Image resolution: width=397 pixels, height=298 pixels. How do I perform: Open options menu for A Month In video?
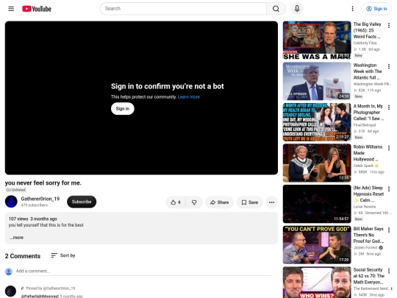click(x=389, y=107)
